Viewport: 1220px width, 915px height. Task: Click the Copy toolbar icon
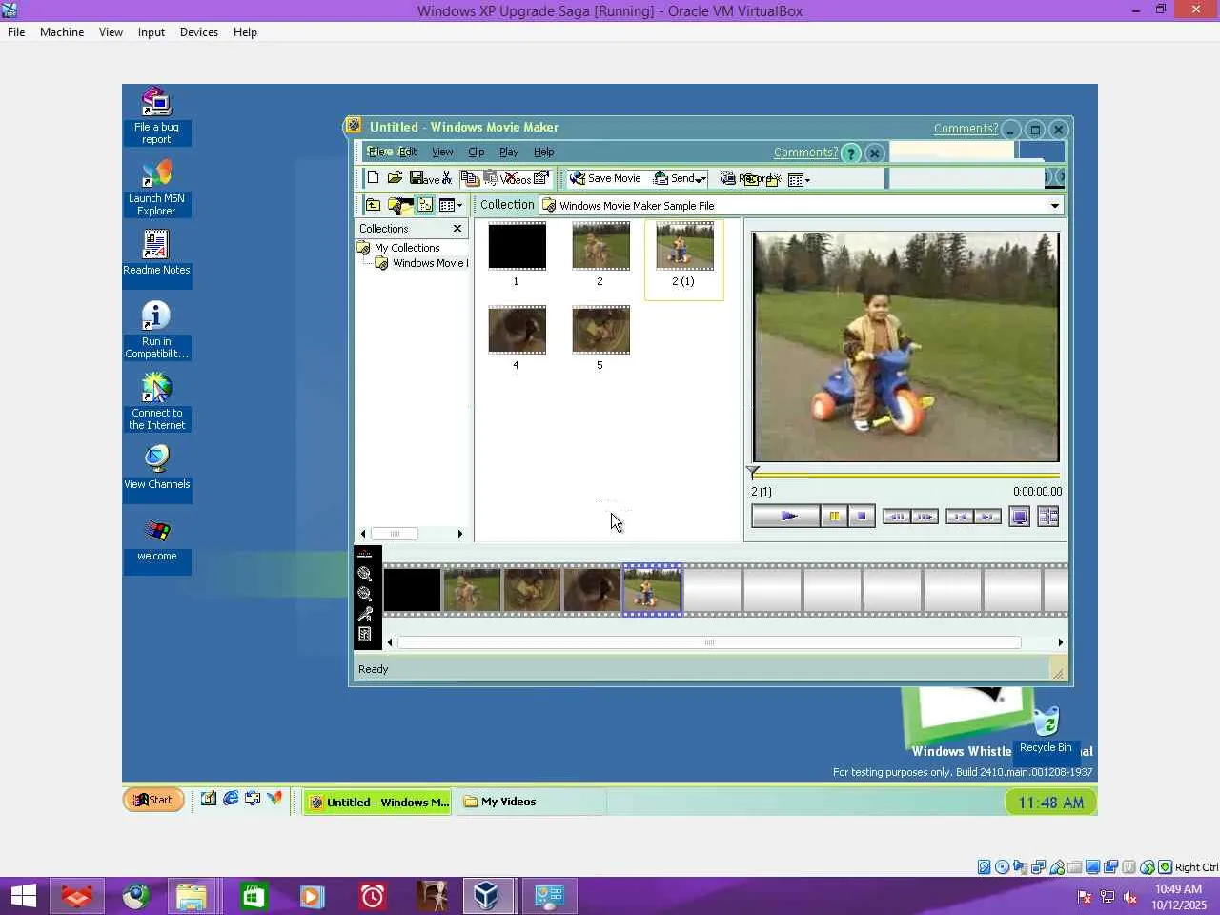coord(469,178)
